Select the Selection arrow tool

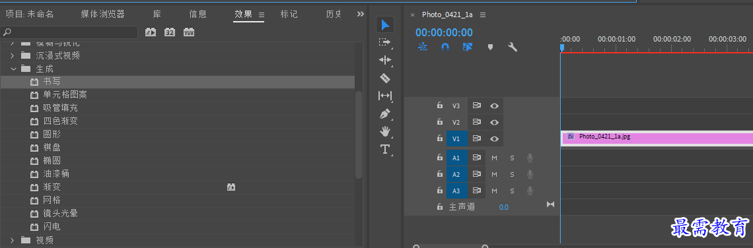coord(385,24)
